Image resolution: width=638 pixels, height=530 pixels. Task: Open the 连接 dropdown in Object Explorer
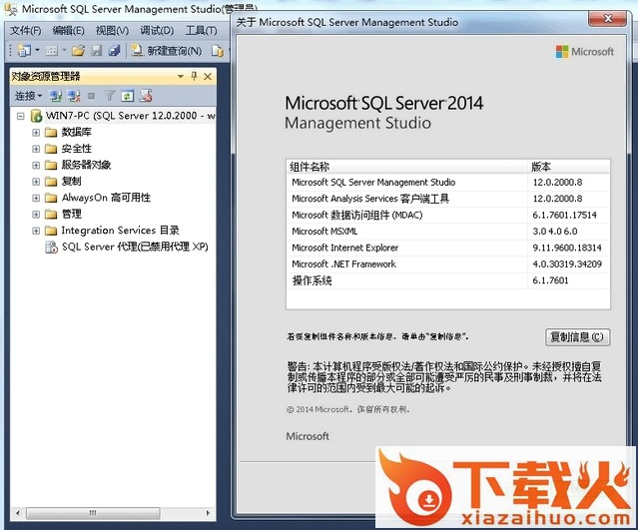point(28,96)
